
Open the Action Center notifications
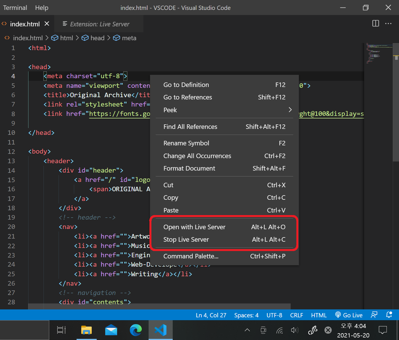tap(382, 330)
